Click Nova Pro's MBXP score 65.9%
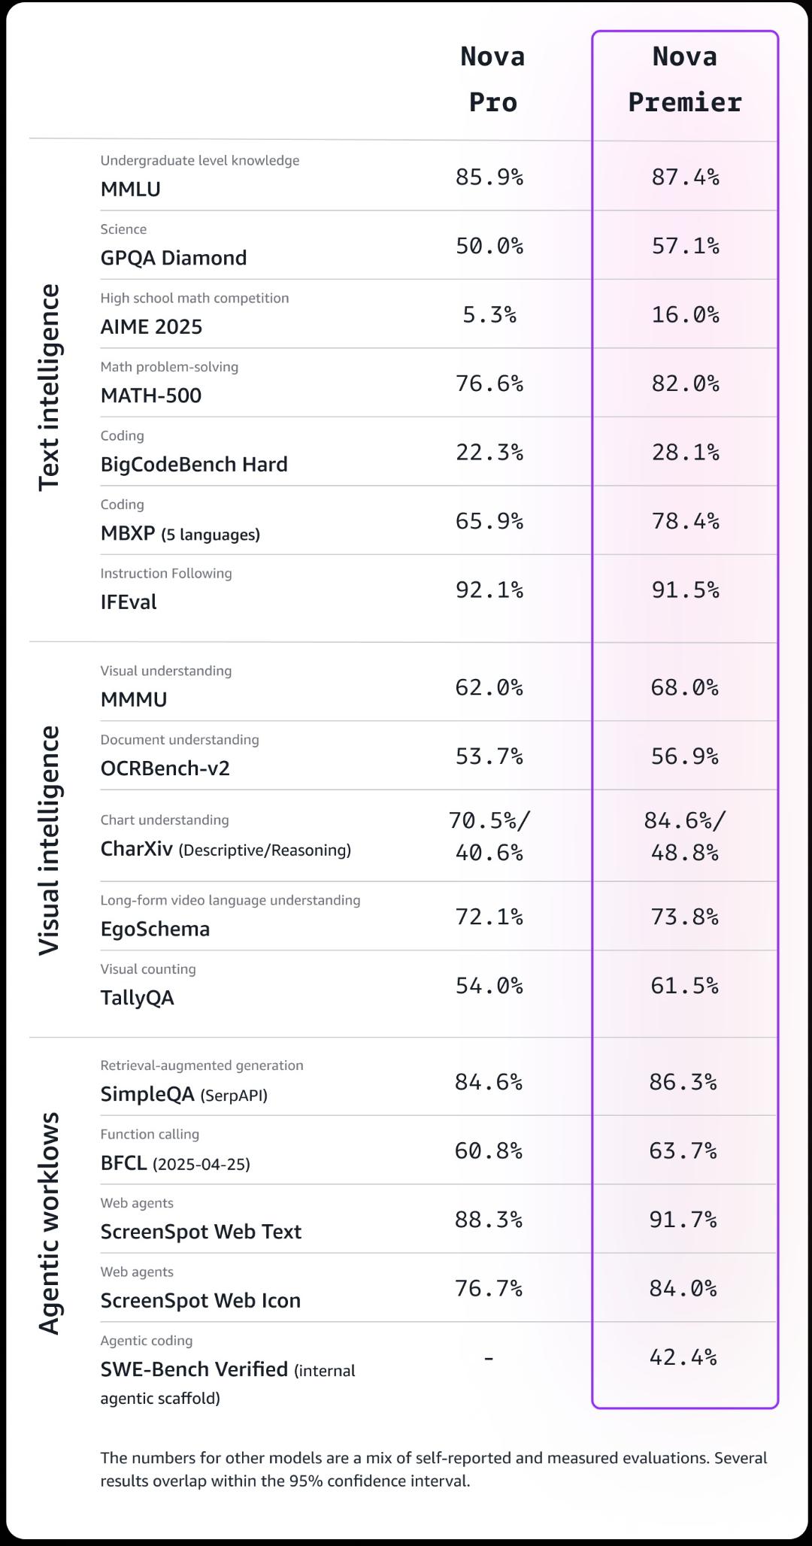Screen dimensions: 812x1546 tap(489, 521)
